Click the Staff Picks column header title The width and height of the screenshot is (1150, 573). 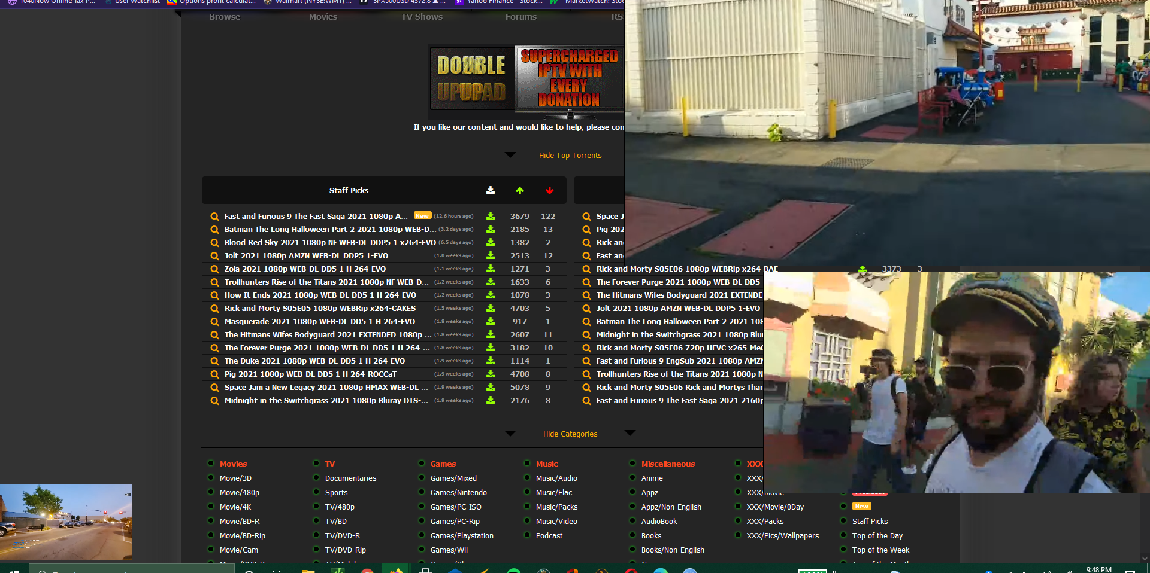click(349, 191)
